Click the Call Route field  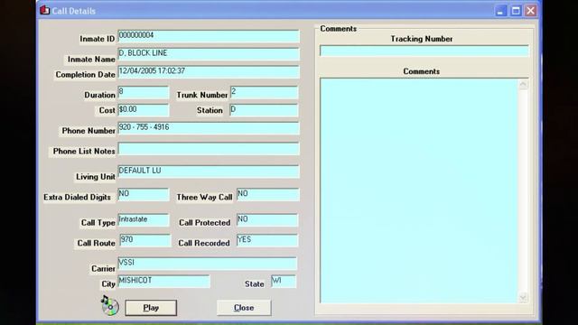click(145, 240)
